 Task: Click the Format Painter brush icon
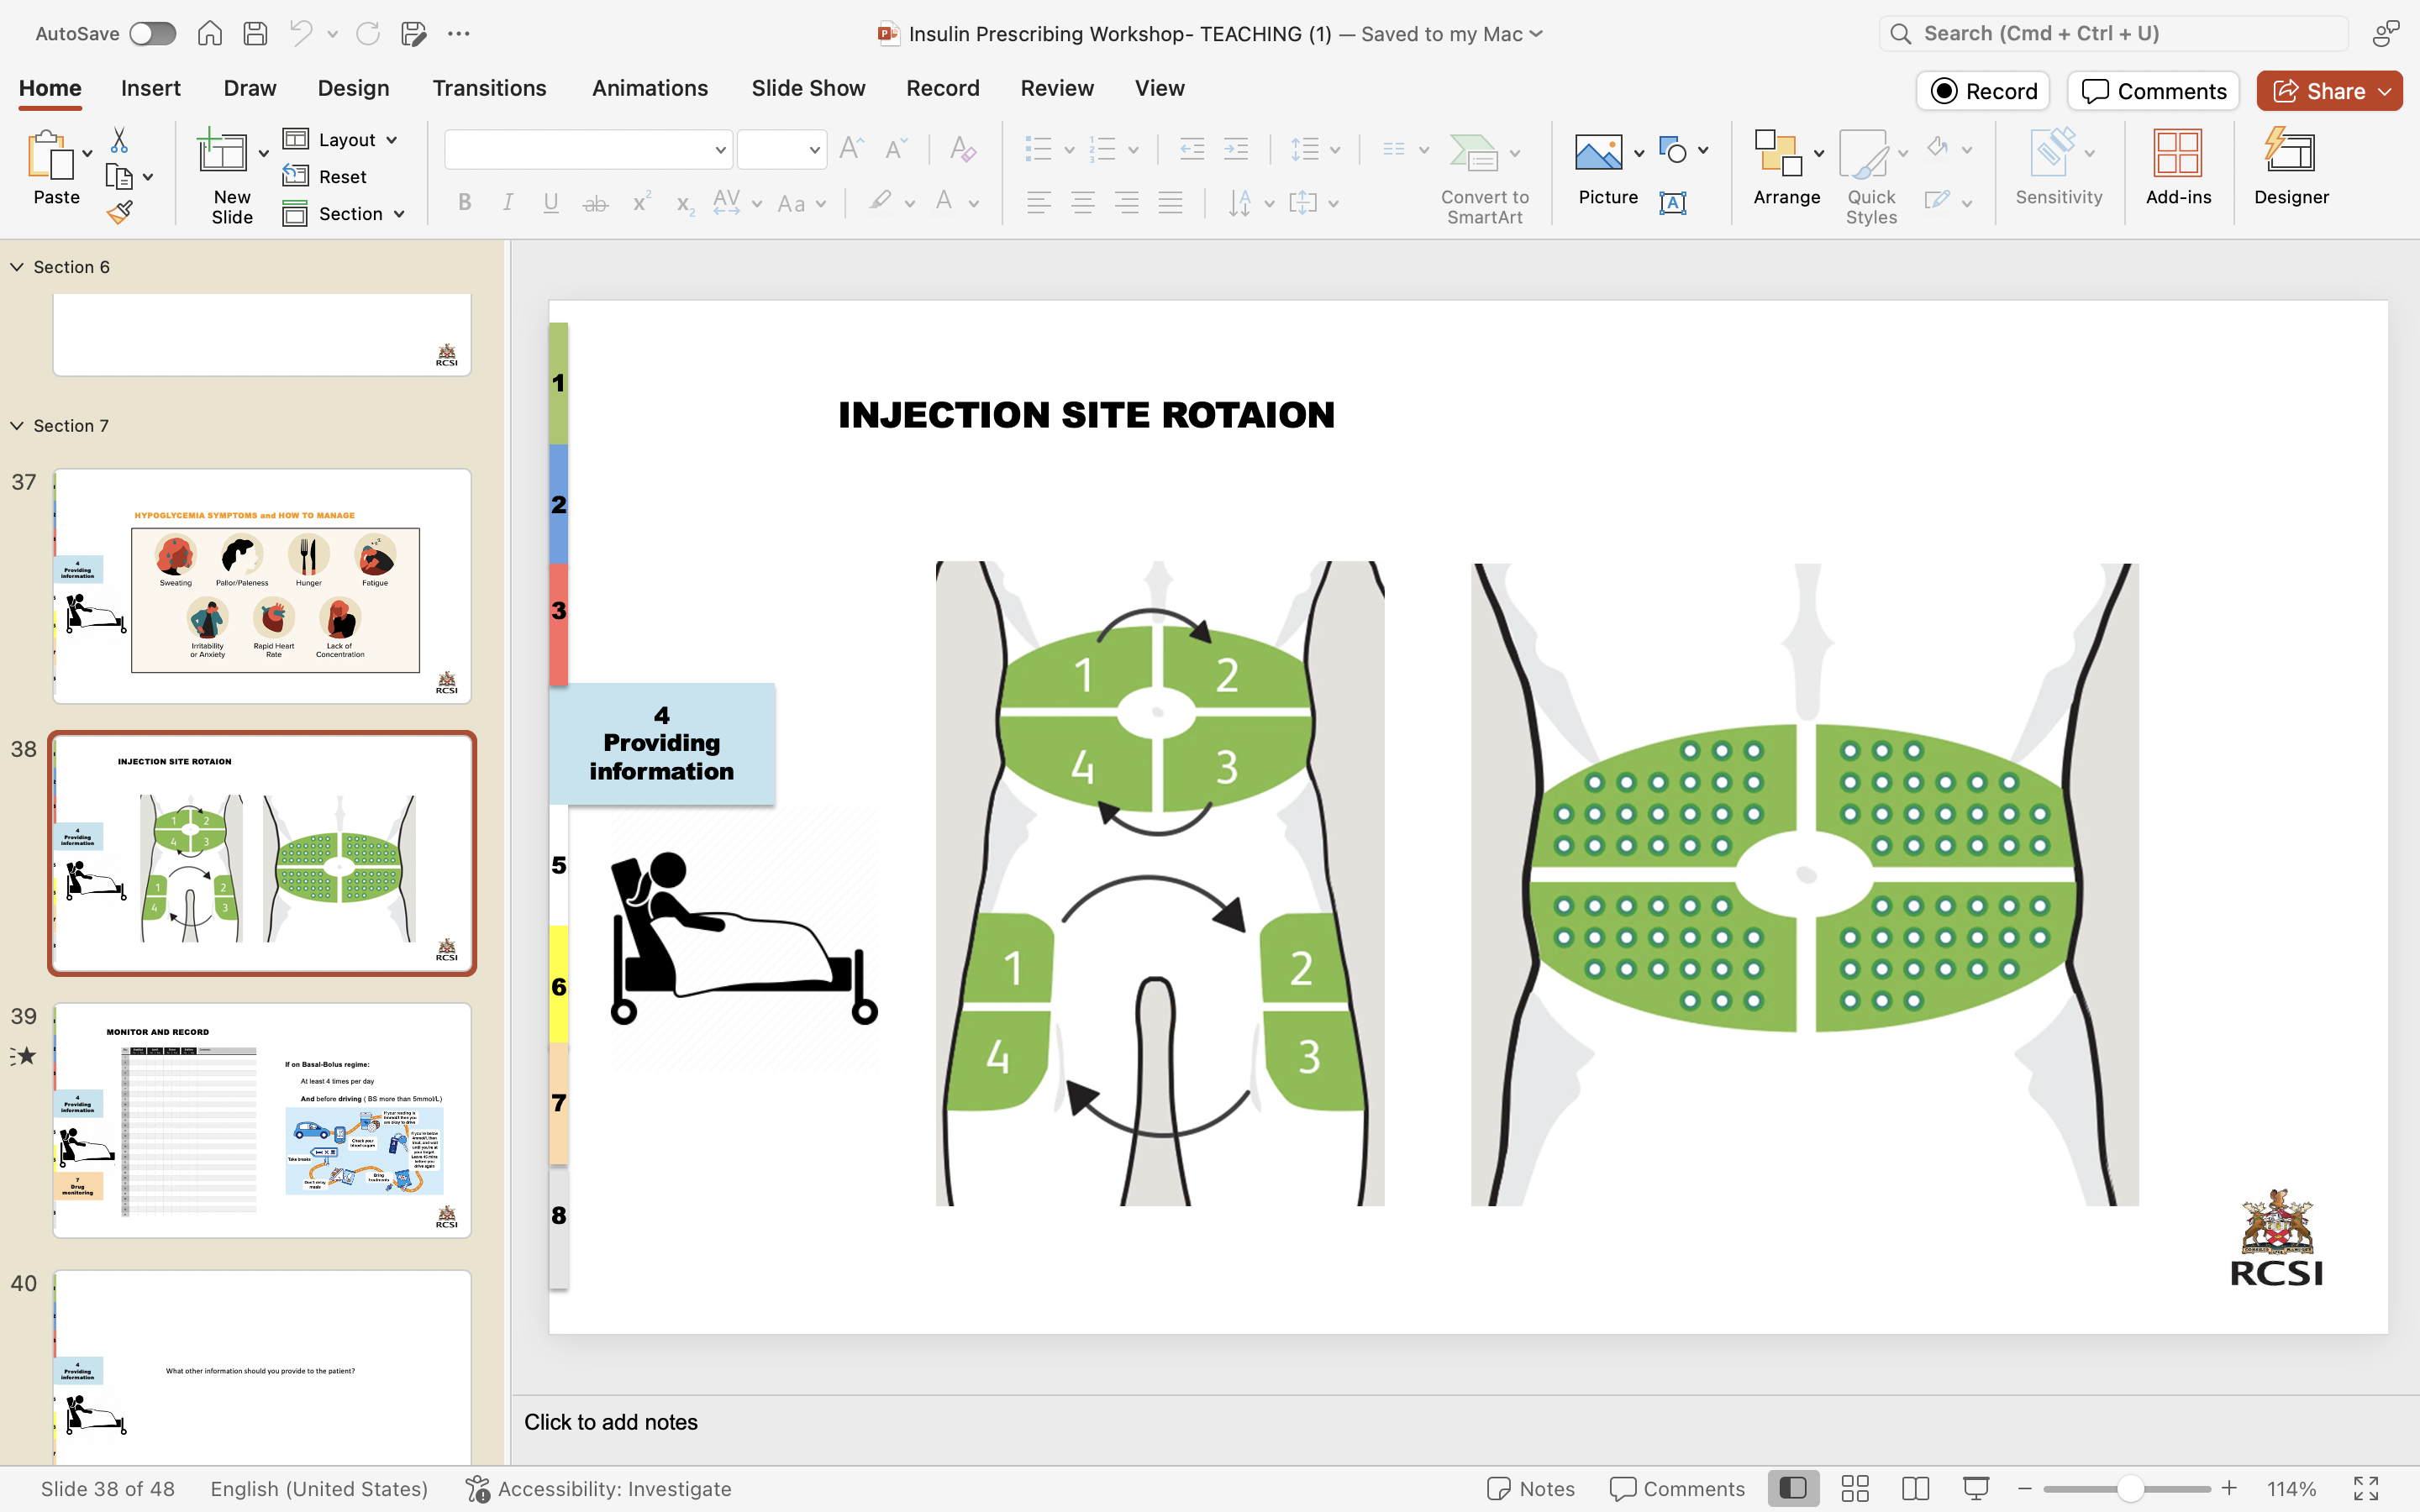119,212
